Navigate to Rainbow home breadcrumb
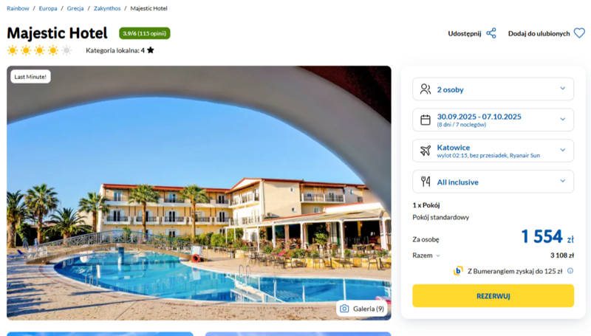 (18, 8)
